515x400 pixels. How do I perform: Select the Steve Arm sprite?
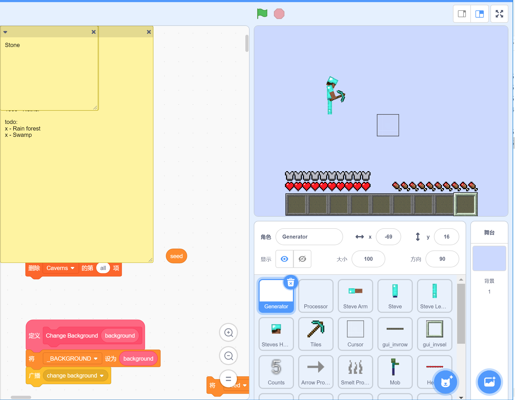(x=355, y=296)
